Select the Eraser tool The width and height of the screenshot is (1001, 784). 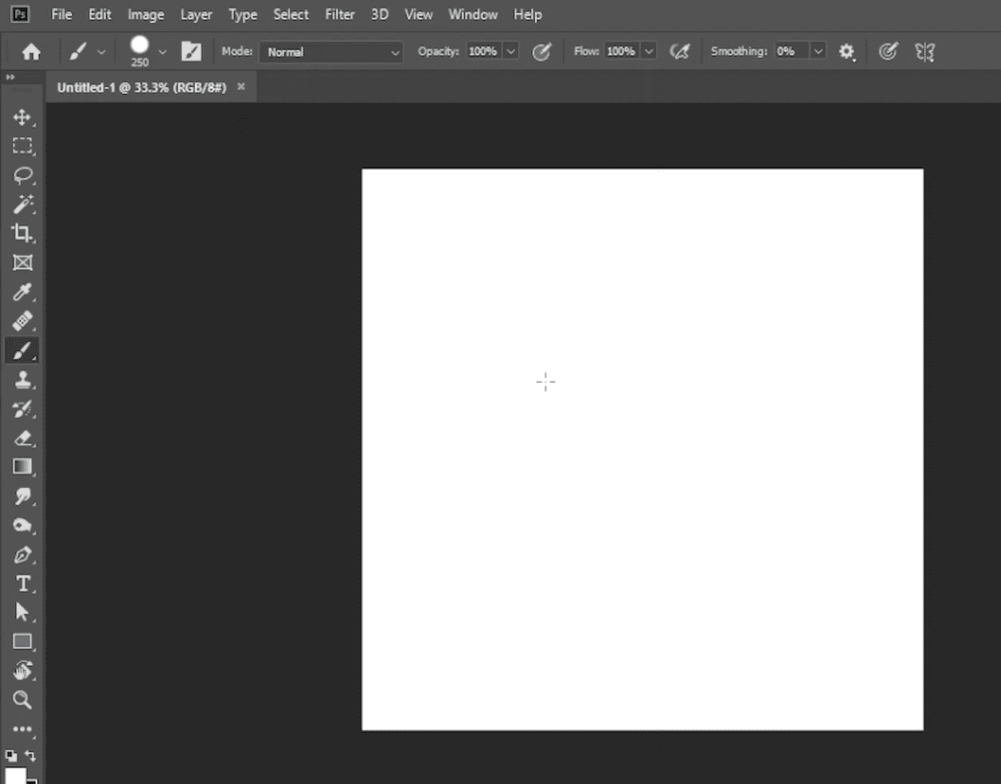coord(22,438)
